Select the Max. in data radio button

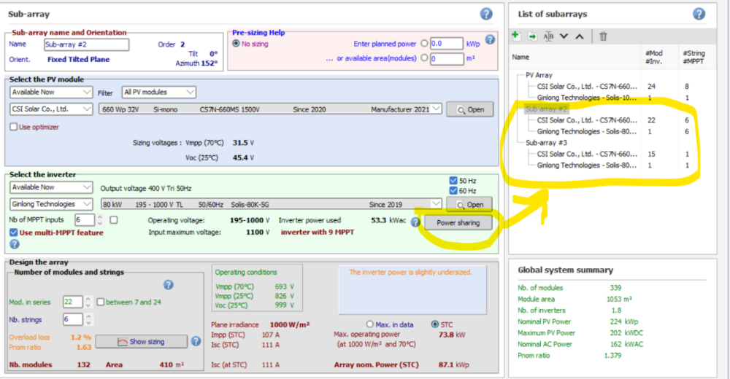coord(369,324)
